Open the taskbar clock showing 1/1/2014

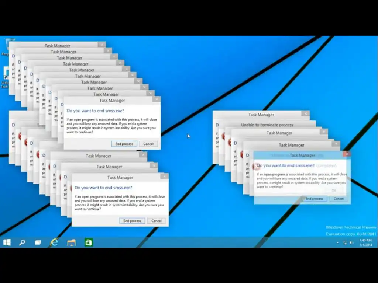pos(366,242)
